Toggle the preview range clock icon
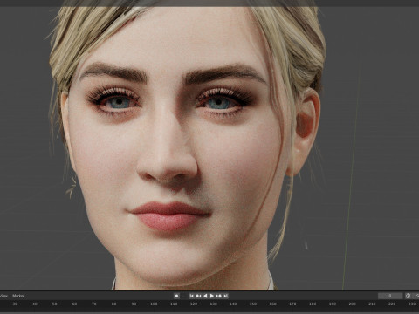 pyautogui.click(x=408, y=296)
